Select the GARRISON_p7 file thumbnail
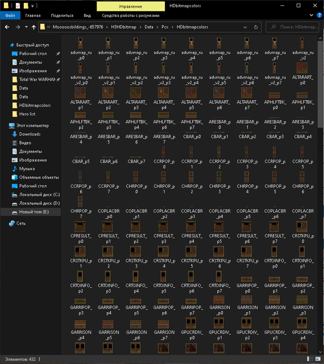The image size is (324, 364). coord(164,324)
